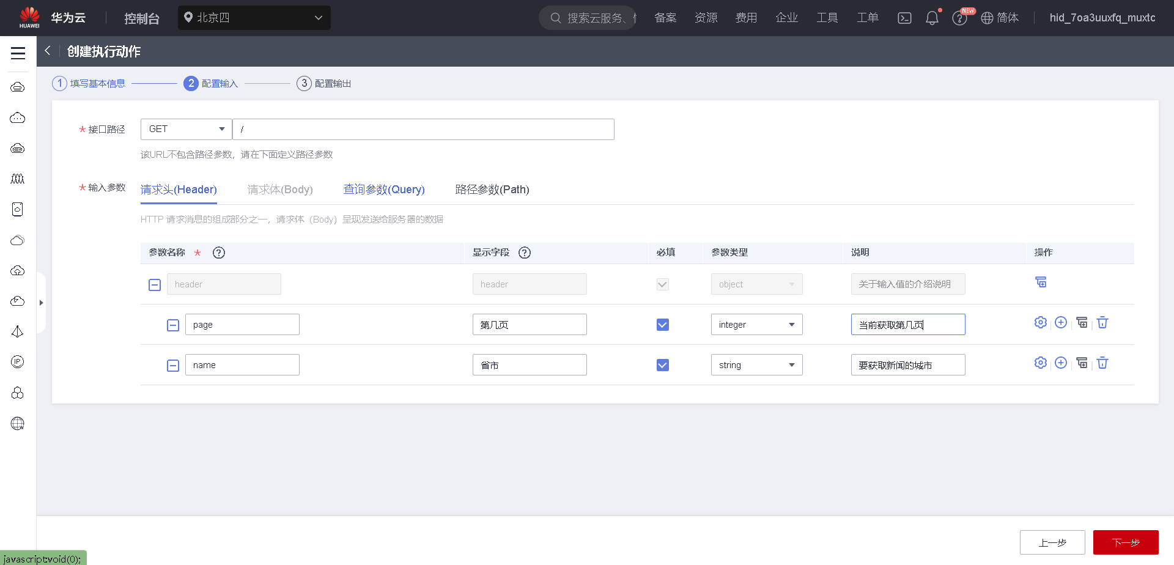Open the 费用 top menu
Viewport: 1174px width, 565px height.
click(746, 18)
